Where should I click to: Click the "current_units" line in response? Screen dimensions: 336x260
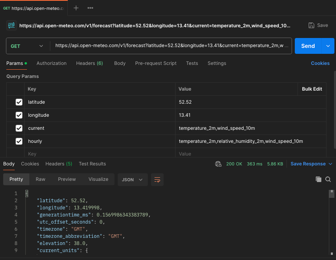pos(62,251)
